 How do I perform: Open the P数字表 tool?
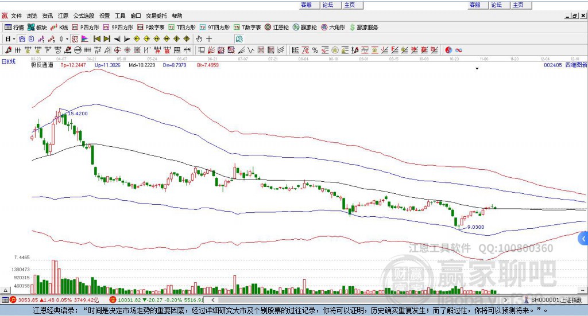[151, 28]
